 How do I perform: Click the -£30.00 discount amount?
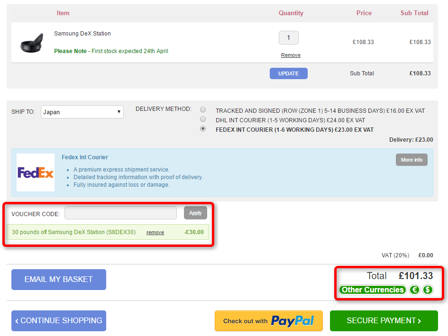[x=194, y=232]
